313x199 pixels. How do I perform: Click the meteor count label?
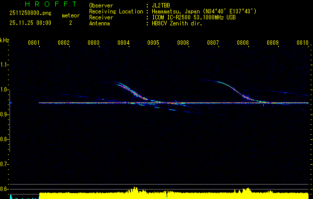tap(70, 15)
